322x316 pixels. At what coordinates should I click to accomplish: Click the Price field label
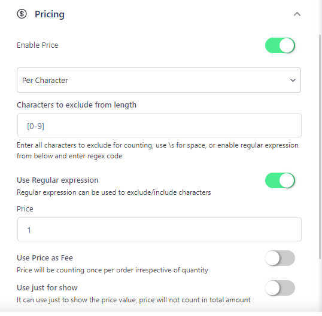tap(25, 209)
